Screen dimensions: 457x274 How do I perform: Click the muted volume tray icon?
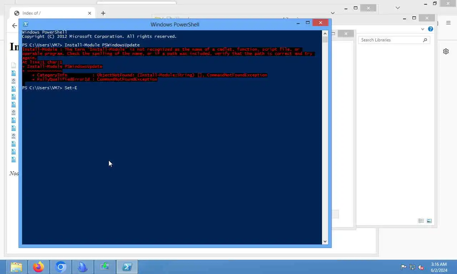[x=421, y=267]
